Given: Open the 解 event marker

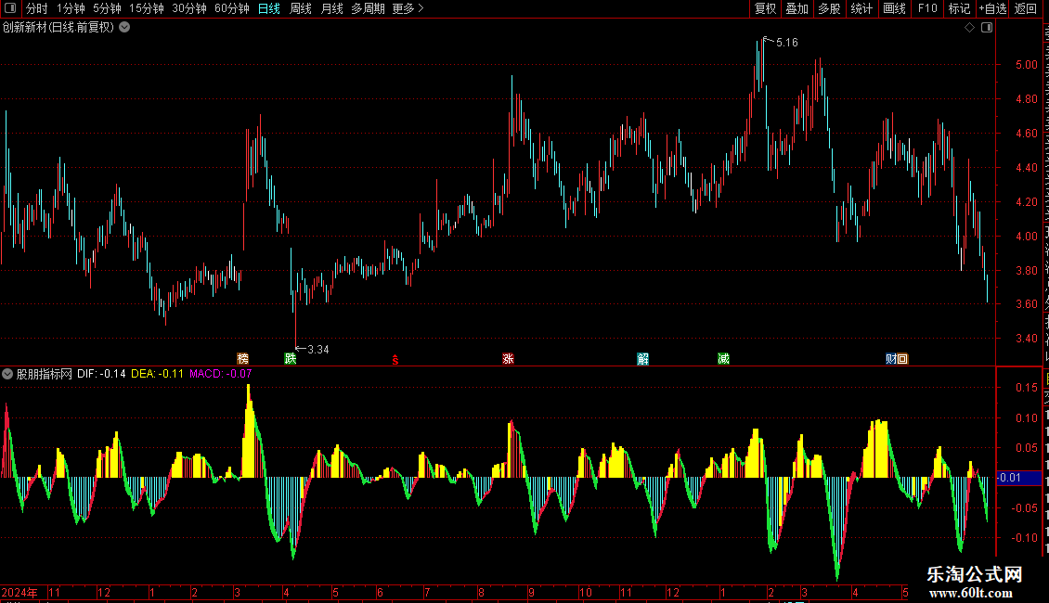Looking at the screenshot, I should coord(643,359).
